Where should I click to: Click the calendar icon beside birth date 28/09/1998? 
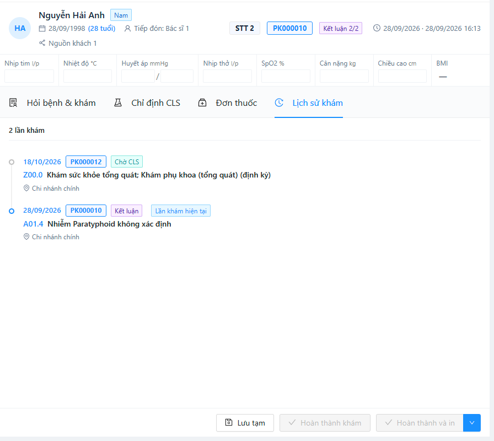(x=42, y=29)
